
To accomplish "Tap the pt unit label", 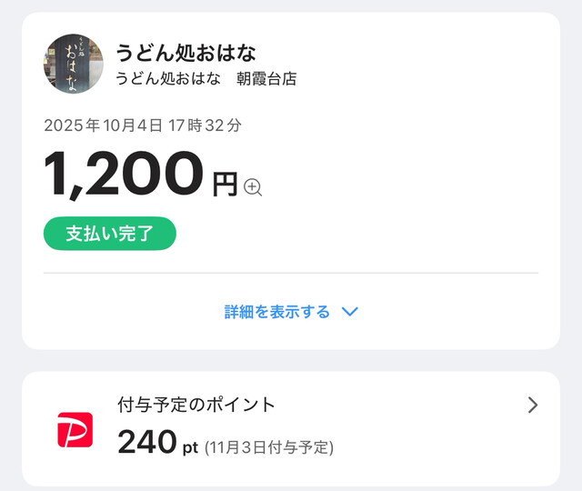I will [x=189, y=447].
